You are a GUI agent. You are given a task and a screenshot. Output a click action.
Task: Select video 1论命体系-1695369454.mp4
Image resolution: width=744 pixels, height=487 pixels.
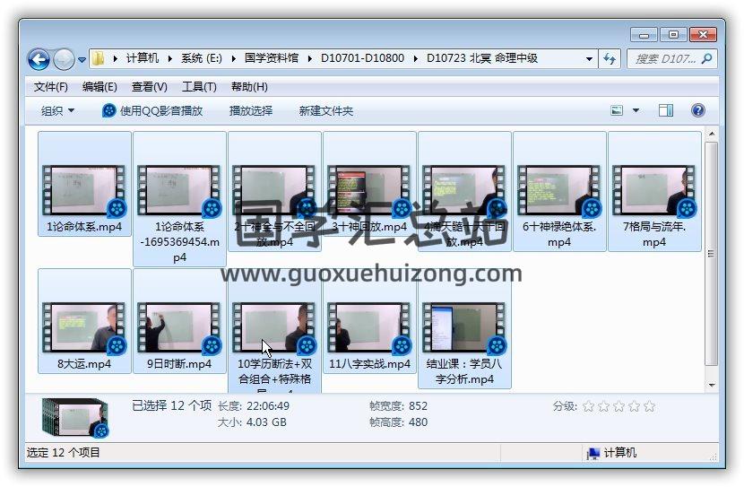(179, 199)
